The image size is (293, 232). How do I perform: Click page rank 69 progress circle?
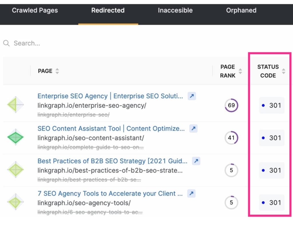(x=231, y=105)
